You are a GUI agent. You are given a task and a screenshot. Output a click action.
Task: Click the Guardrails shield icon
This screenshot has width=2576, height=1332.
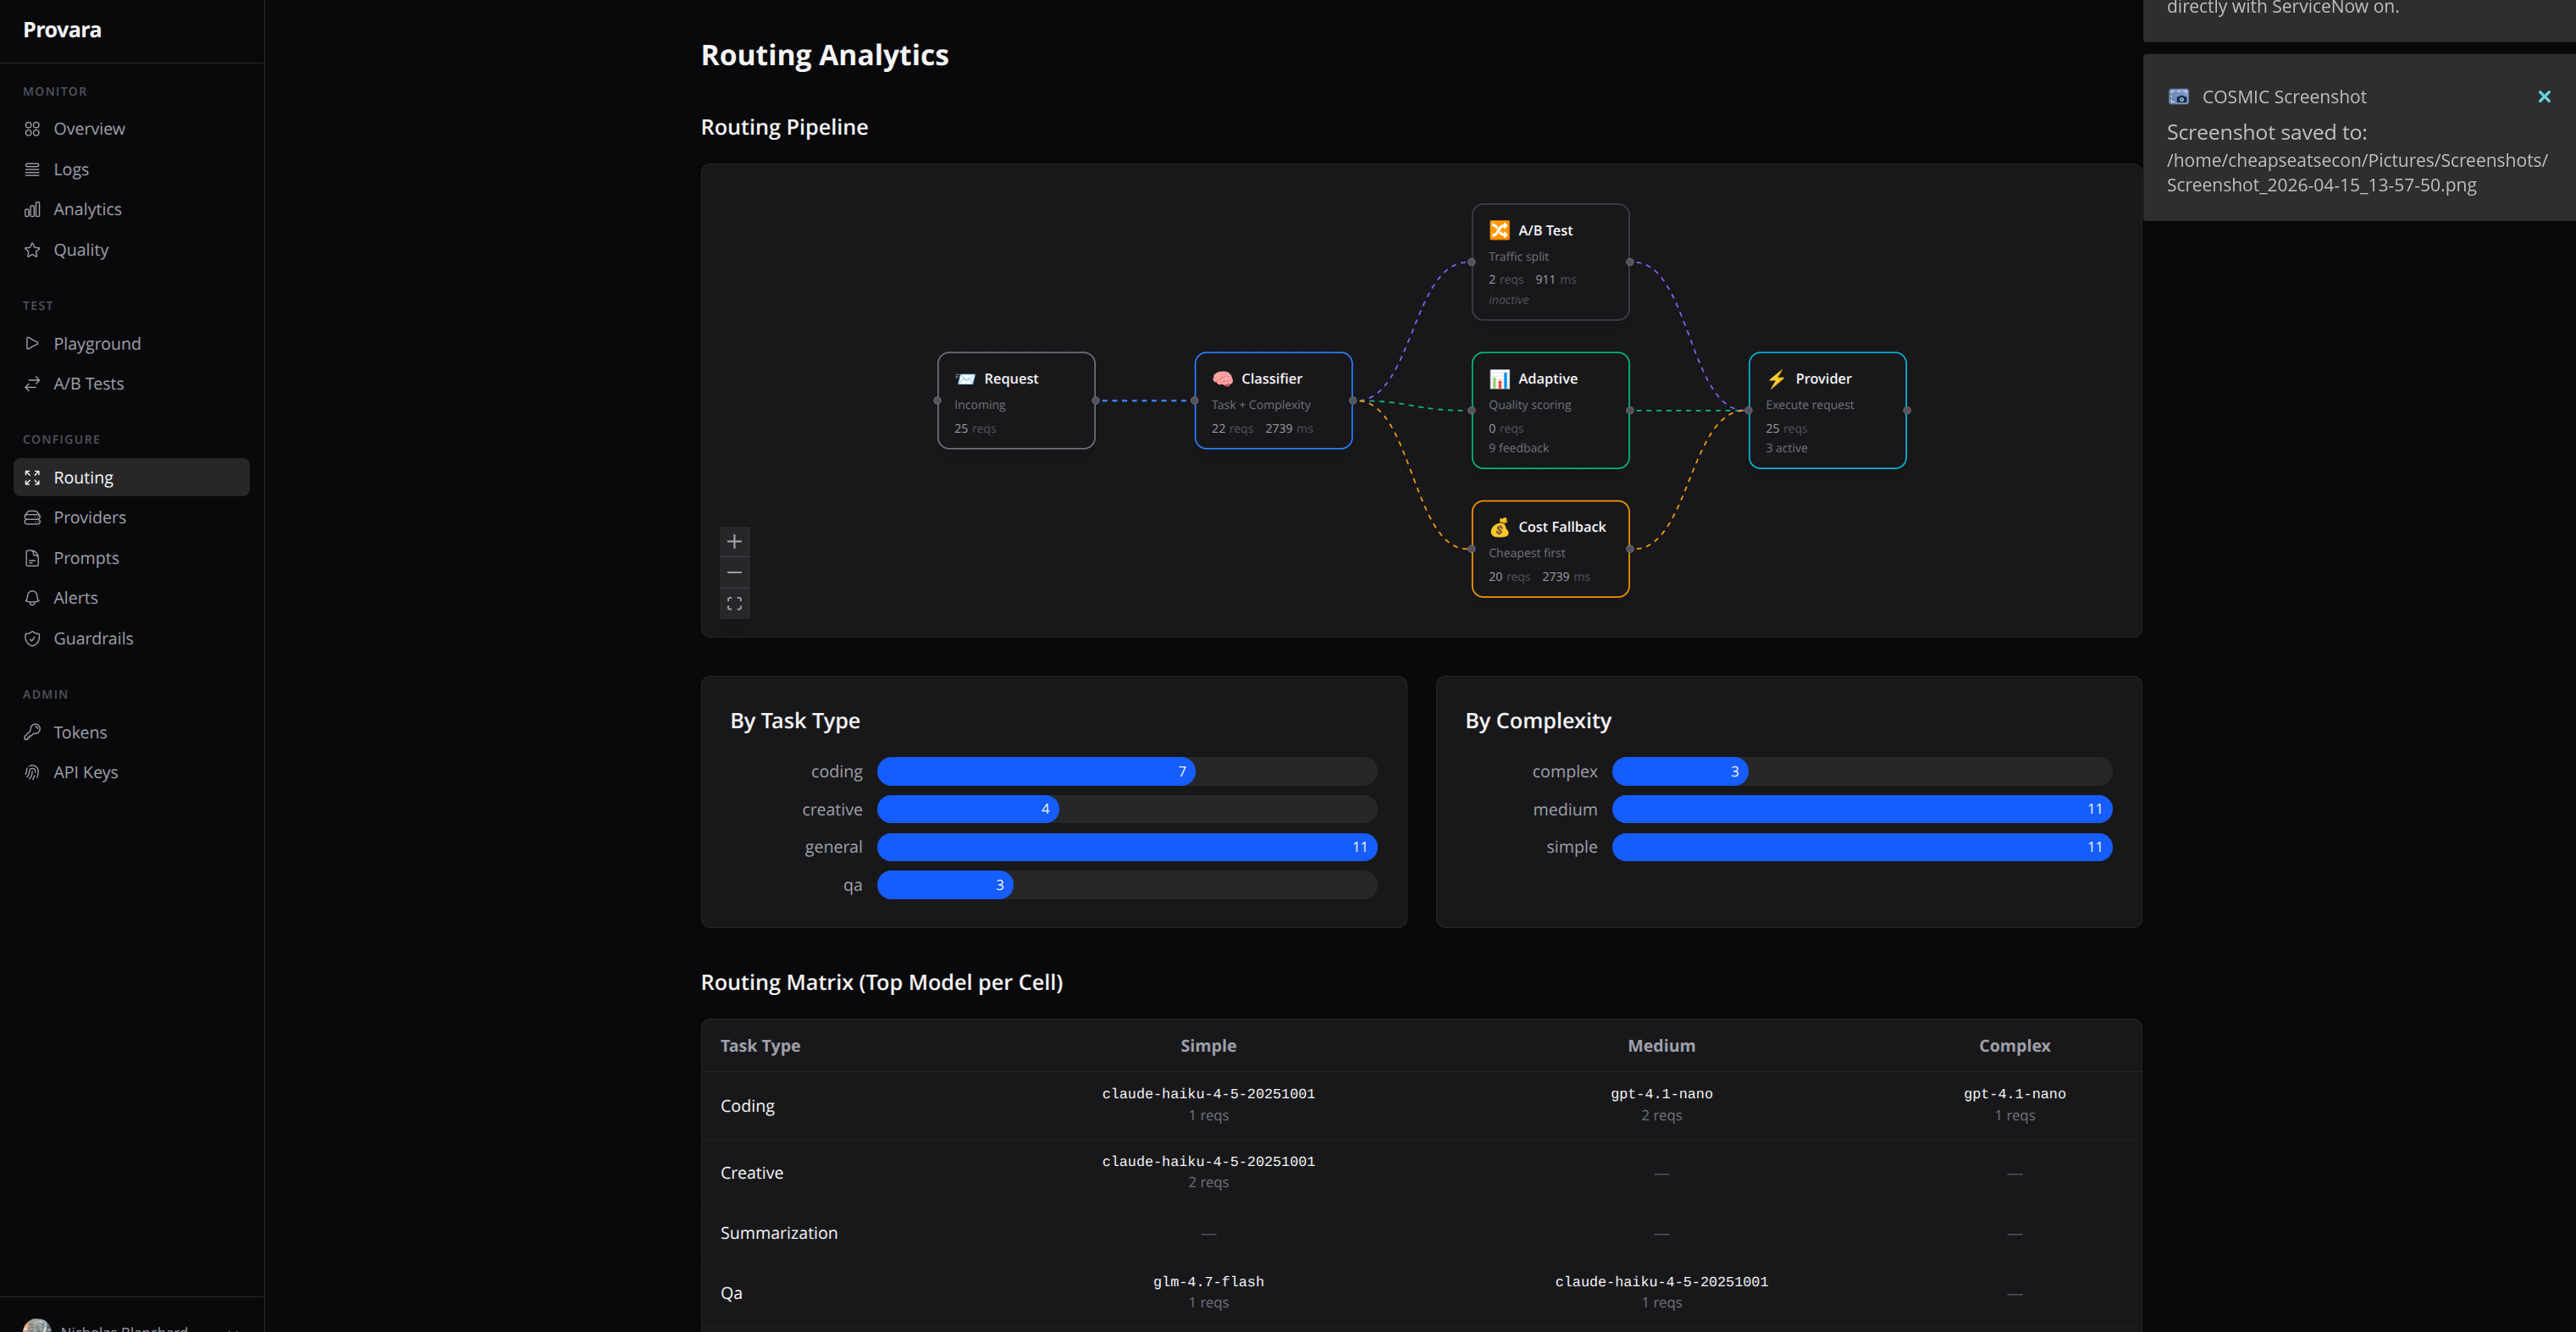coord(32,638)
